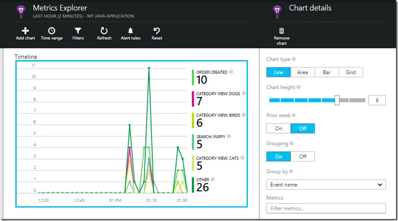Click the Chart height slider handle
Screen dimensions: 398x221
(x=337, y=100)
